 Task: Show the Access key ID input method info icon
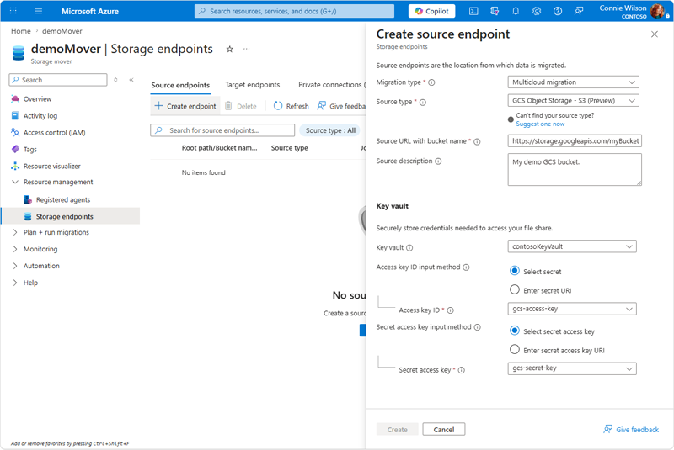[466, 267]
